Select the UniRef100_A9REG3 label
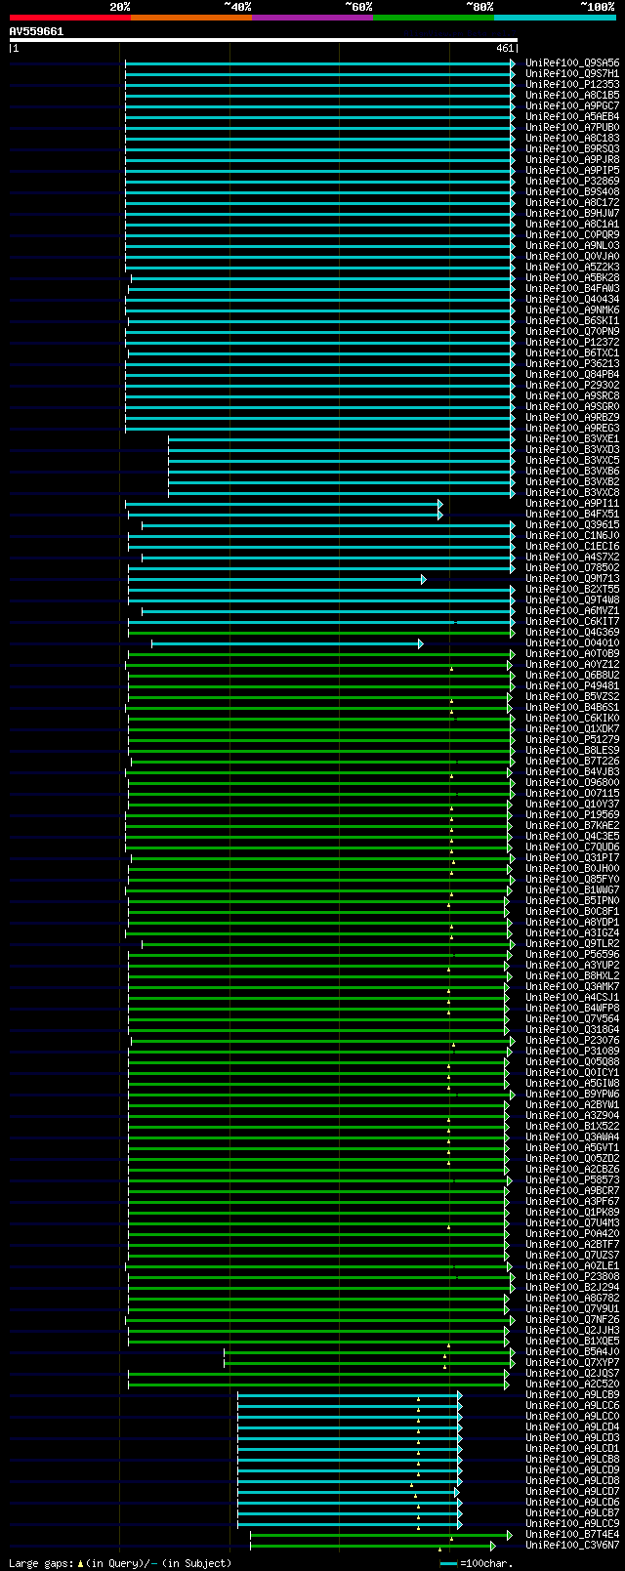 click(x=572, y=428)
